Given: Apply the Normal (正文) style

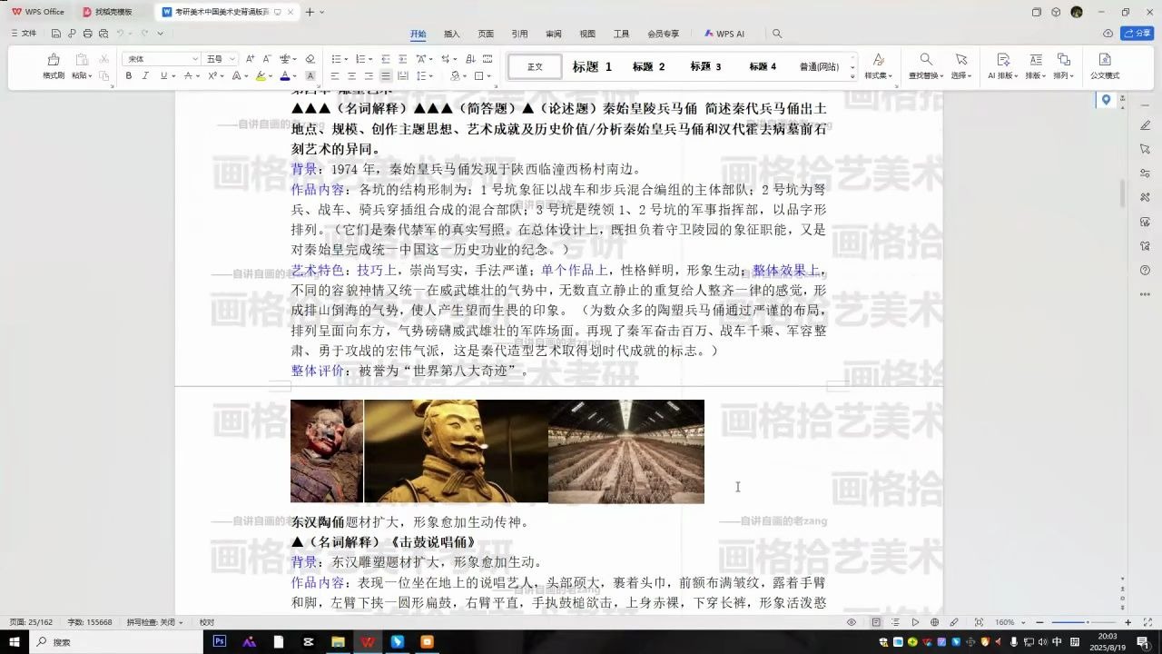Looking at the screenshot, I should coord(535,66).
